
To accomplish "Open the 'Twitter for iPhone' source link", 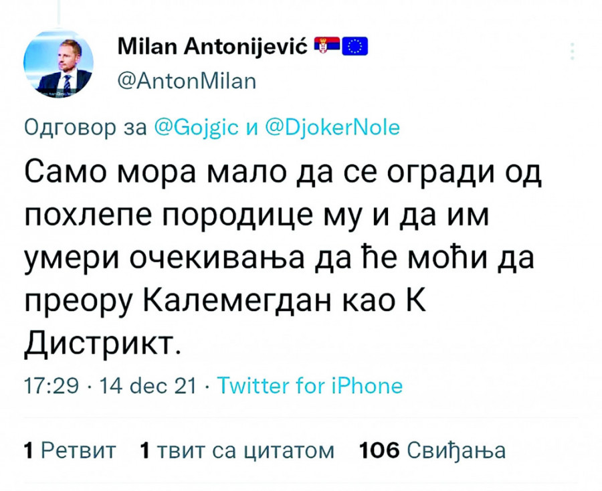I will coord(310,386).
